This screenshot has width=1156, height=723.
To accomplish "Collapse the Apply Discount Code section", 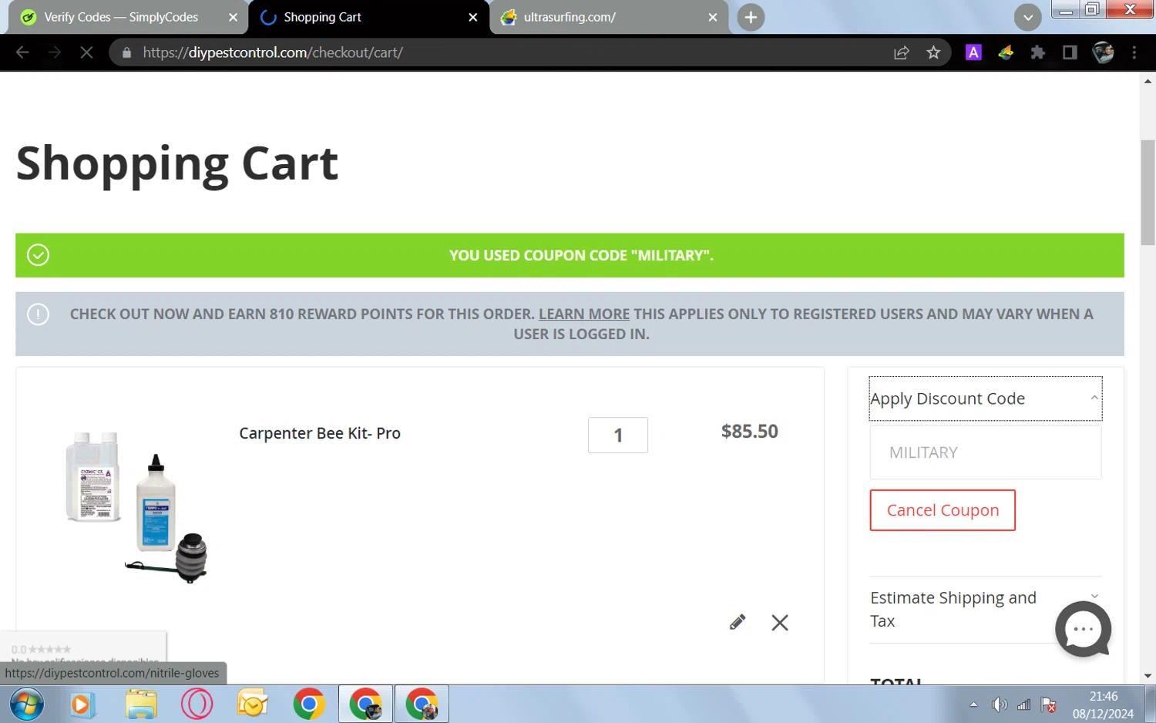I will pos(986,398).
